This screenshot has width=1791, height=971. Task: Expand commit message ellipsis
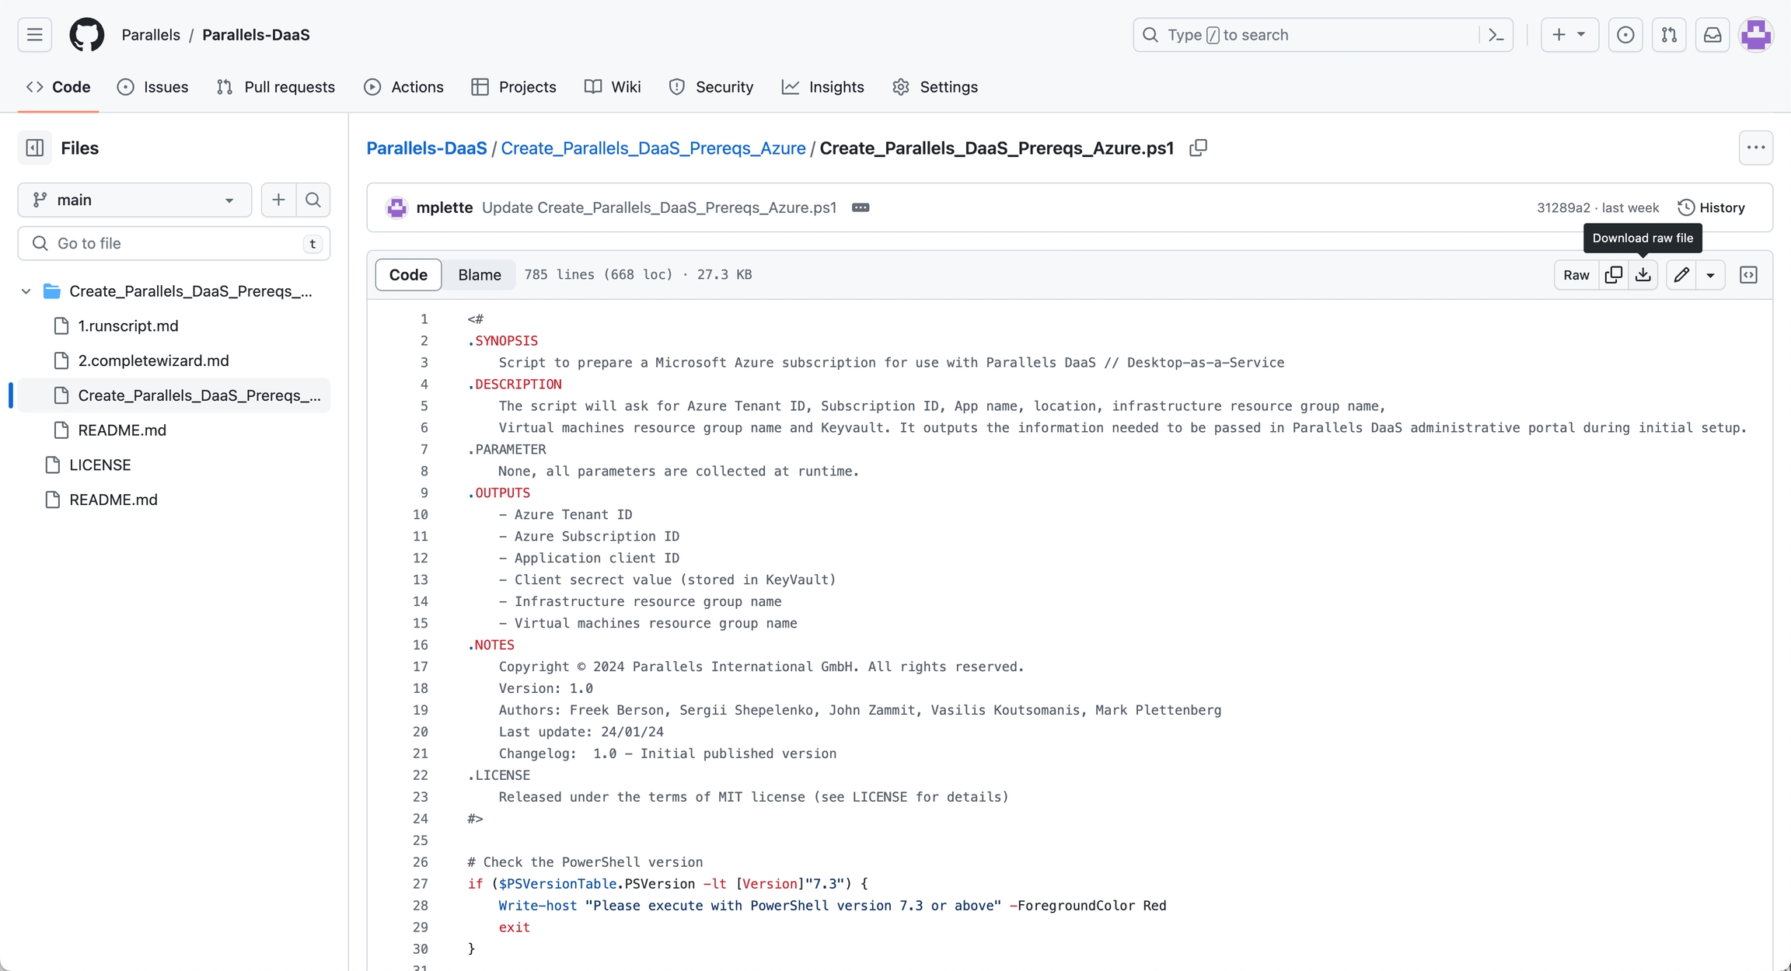[x=860, y=207]
